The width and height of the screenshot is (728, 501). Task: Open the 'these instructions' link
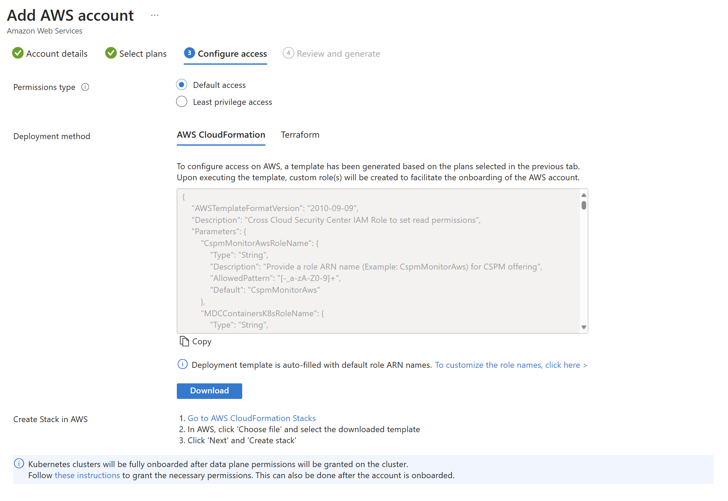(87, 475)
